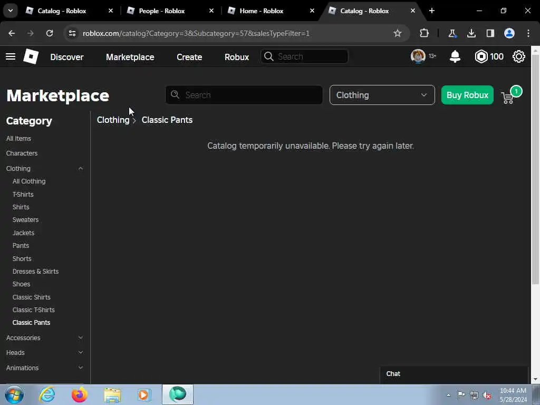Image resolution: width=540 pixels, height=405 pixels.
Task: Toggle the browser side panel
Action: (x=490, y=33)
